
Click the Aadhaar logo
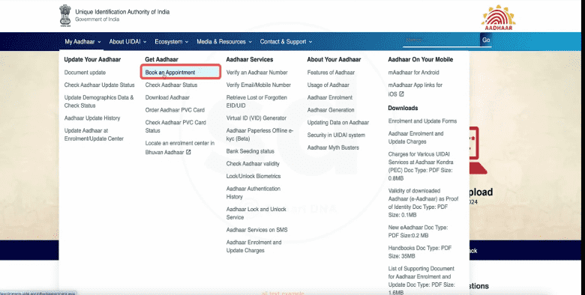click(x=499, y=17)
